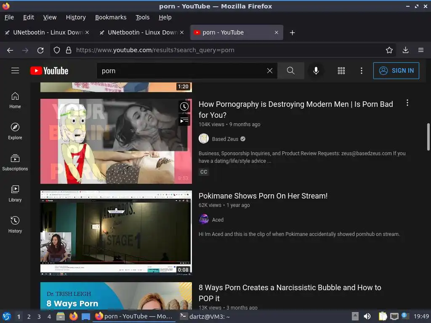Click the Aced channel avatar

(204, 220)
